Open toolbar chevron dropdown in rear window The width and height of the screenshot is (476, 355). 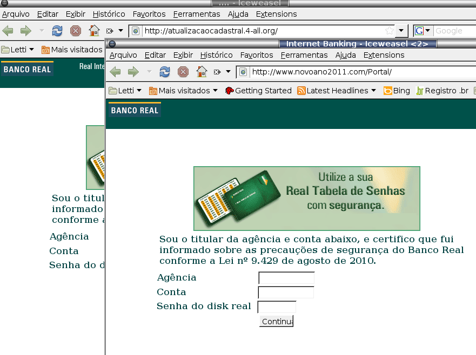pyautogui.click(x=120, y=31)
